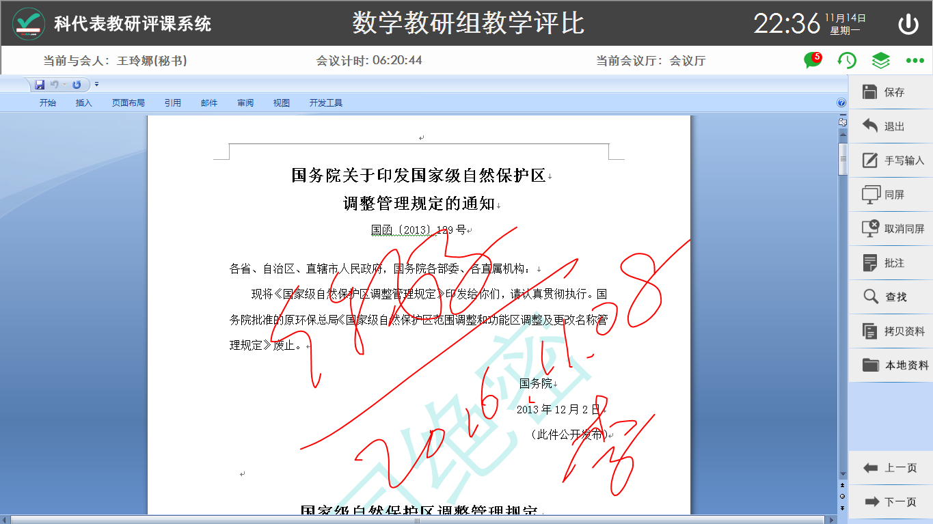Viewport: 933px width, 524px height.
Task: Open the chat messages icon with 5 badge
Action: 812,61
